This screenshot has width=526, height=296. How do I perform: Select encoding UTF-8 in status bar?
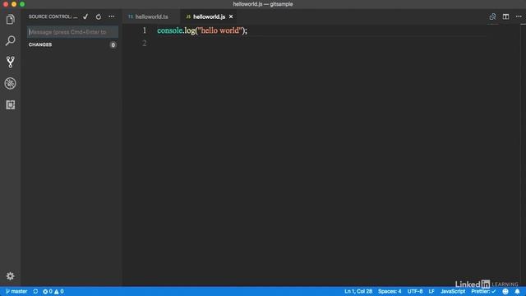(x=415, y=291)
